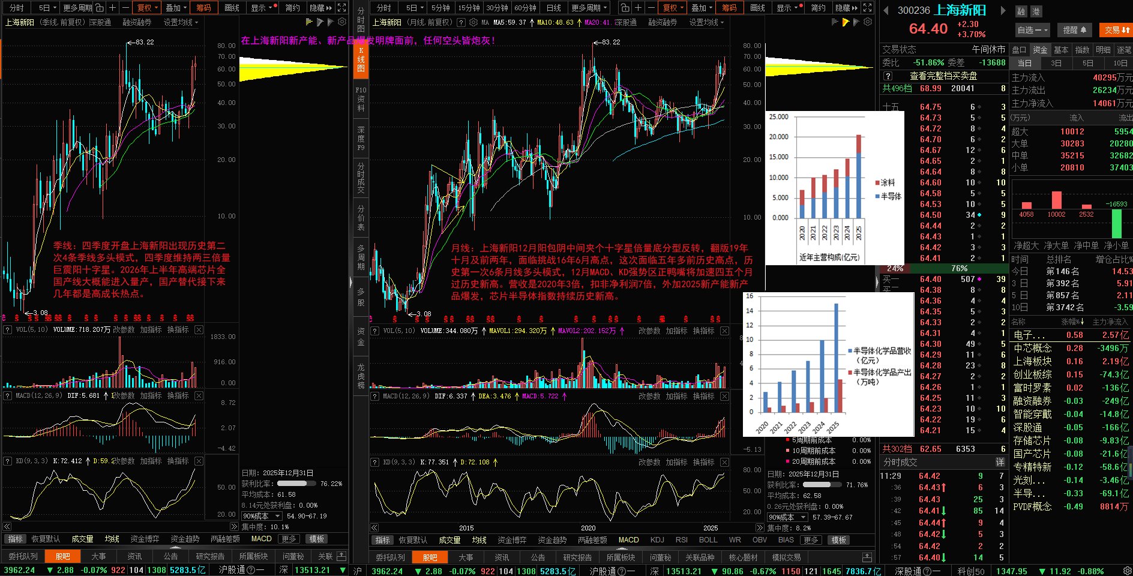
Task: Click the left-chart double-left arrow to go back
Action: pos(8,527)
